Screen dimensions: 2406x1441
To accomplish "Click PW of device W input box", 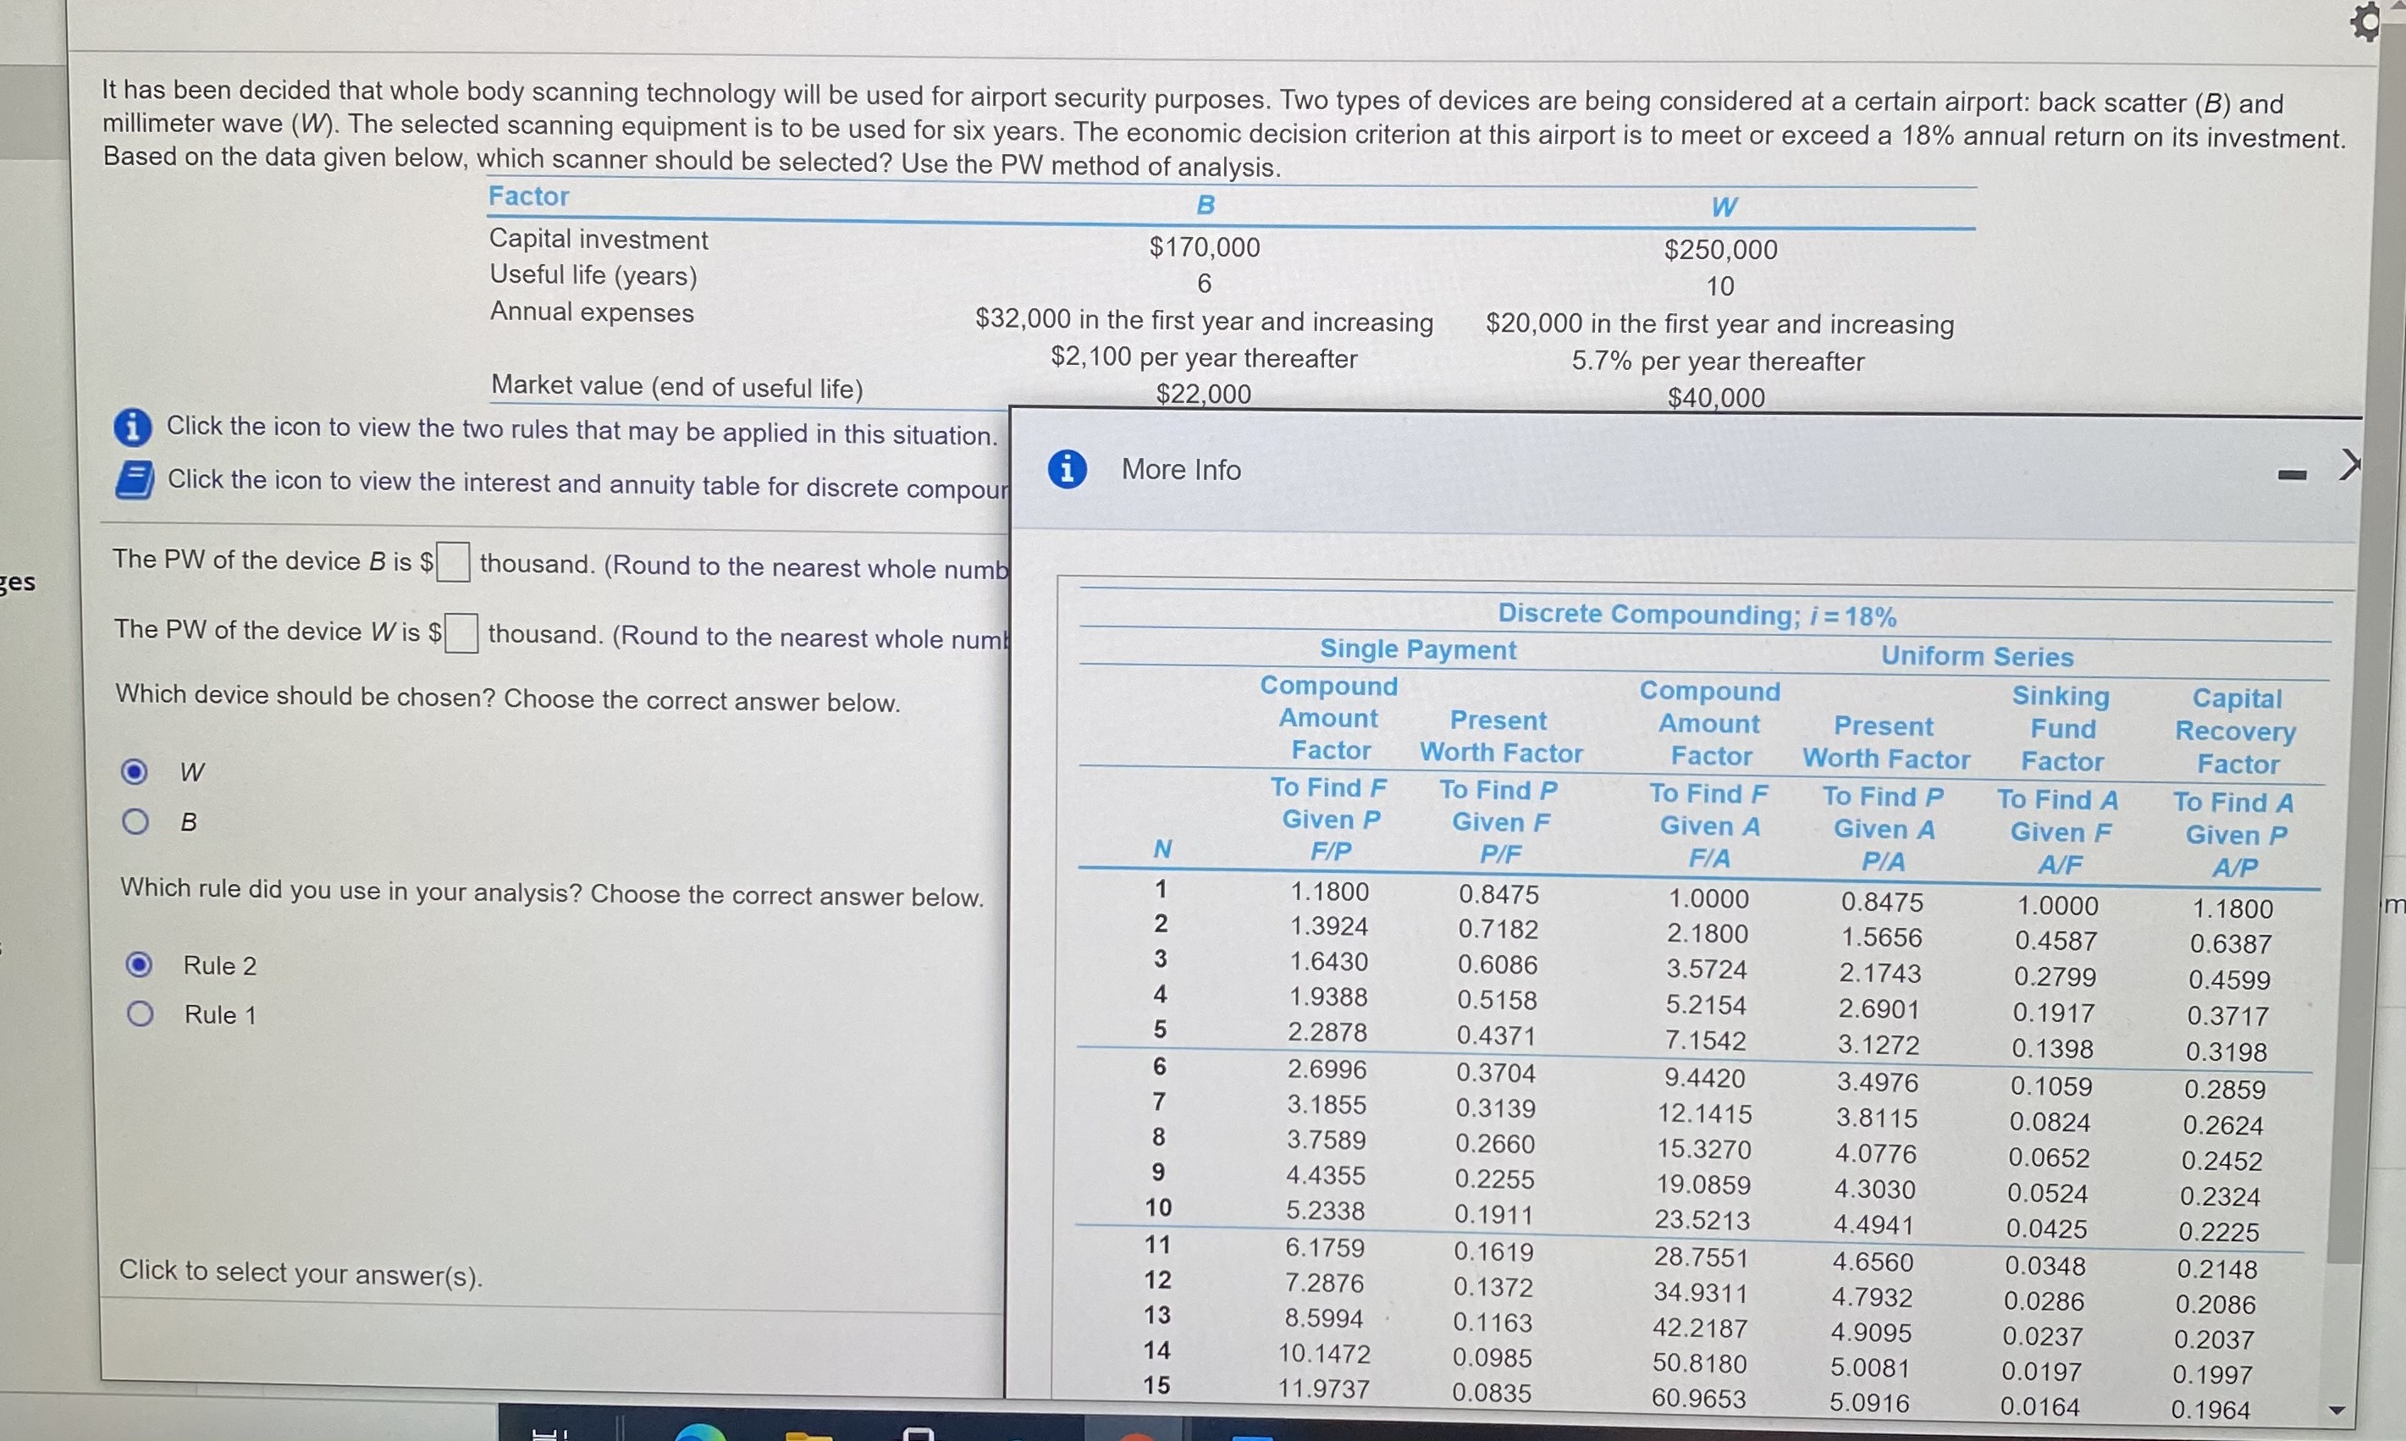I will coord(461,633).
